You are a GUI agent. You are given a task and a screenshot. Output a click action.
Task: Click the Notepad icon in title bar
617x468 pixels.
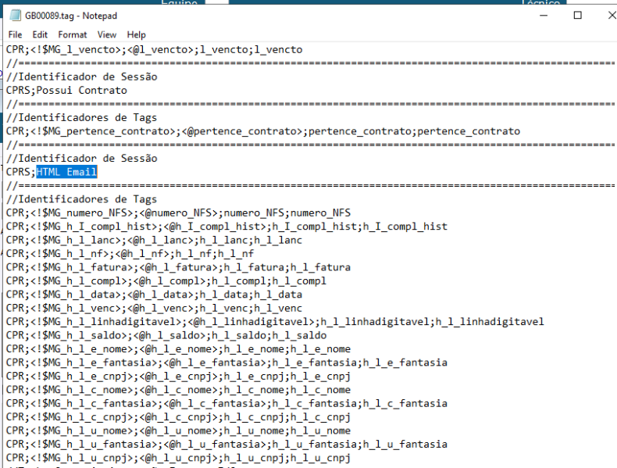[x=15, y=16]
